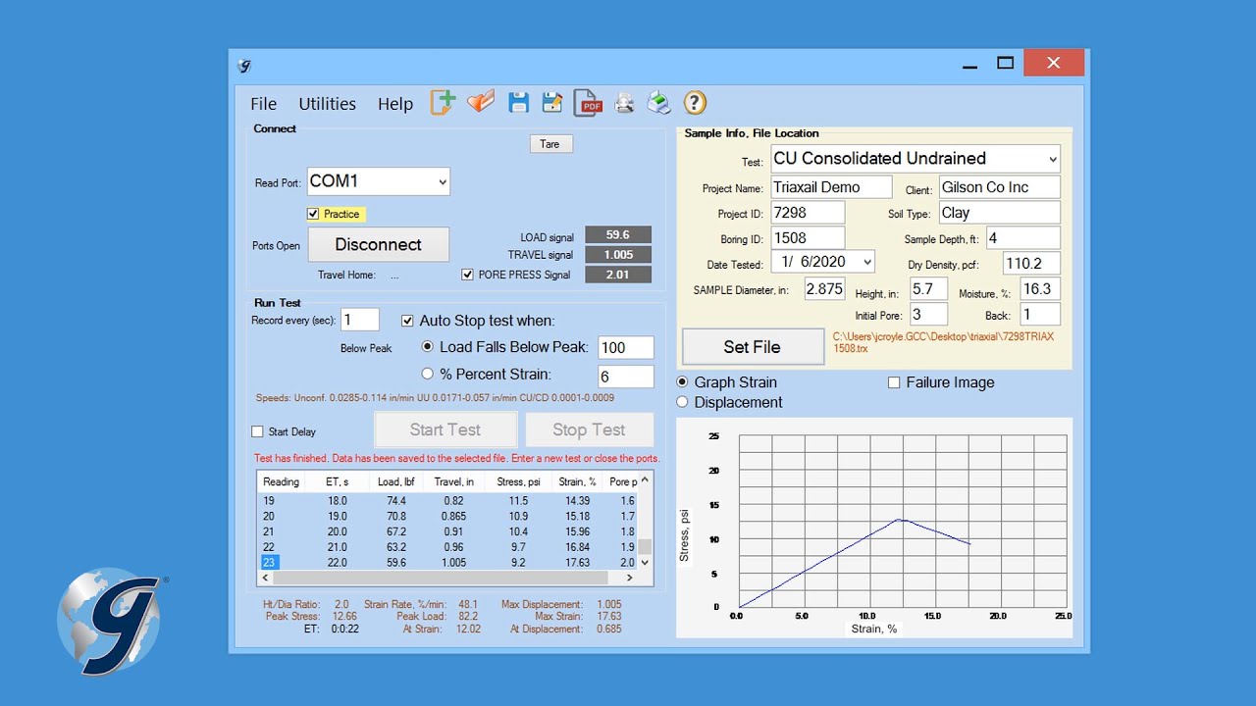Click the table scroll down arrow
1256x706 pixels.
coord(645,563)
